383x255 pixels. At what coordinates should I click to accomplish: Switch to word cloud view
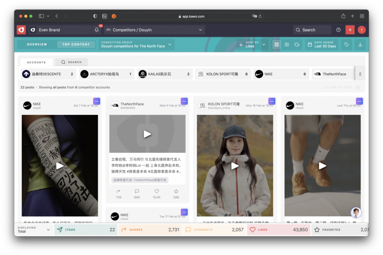tap(297, 44)
